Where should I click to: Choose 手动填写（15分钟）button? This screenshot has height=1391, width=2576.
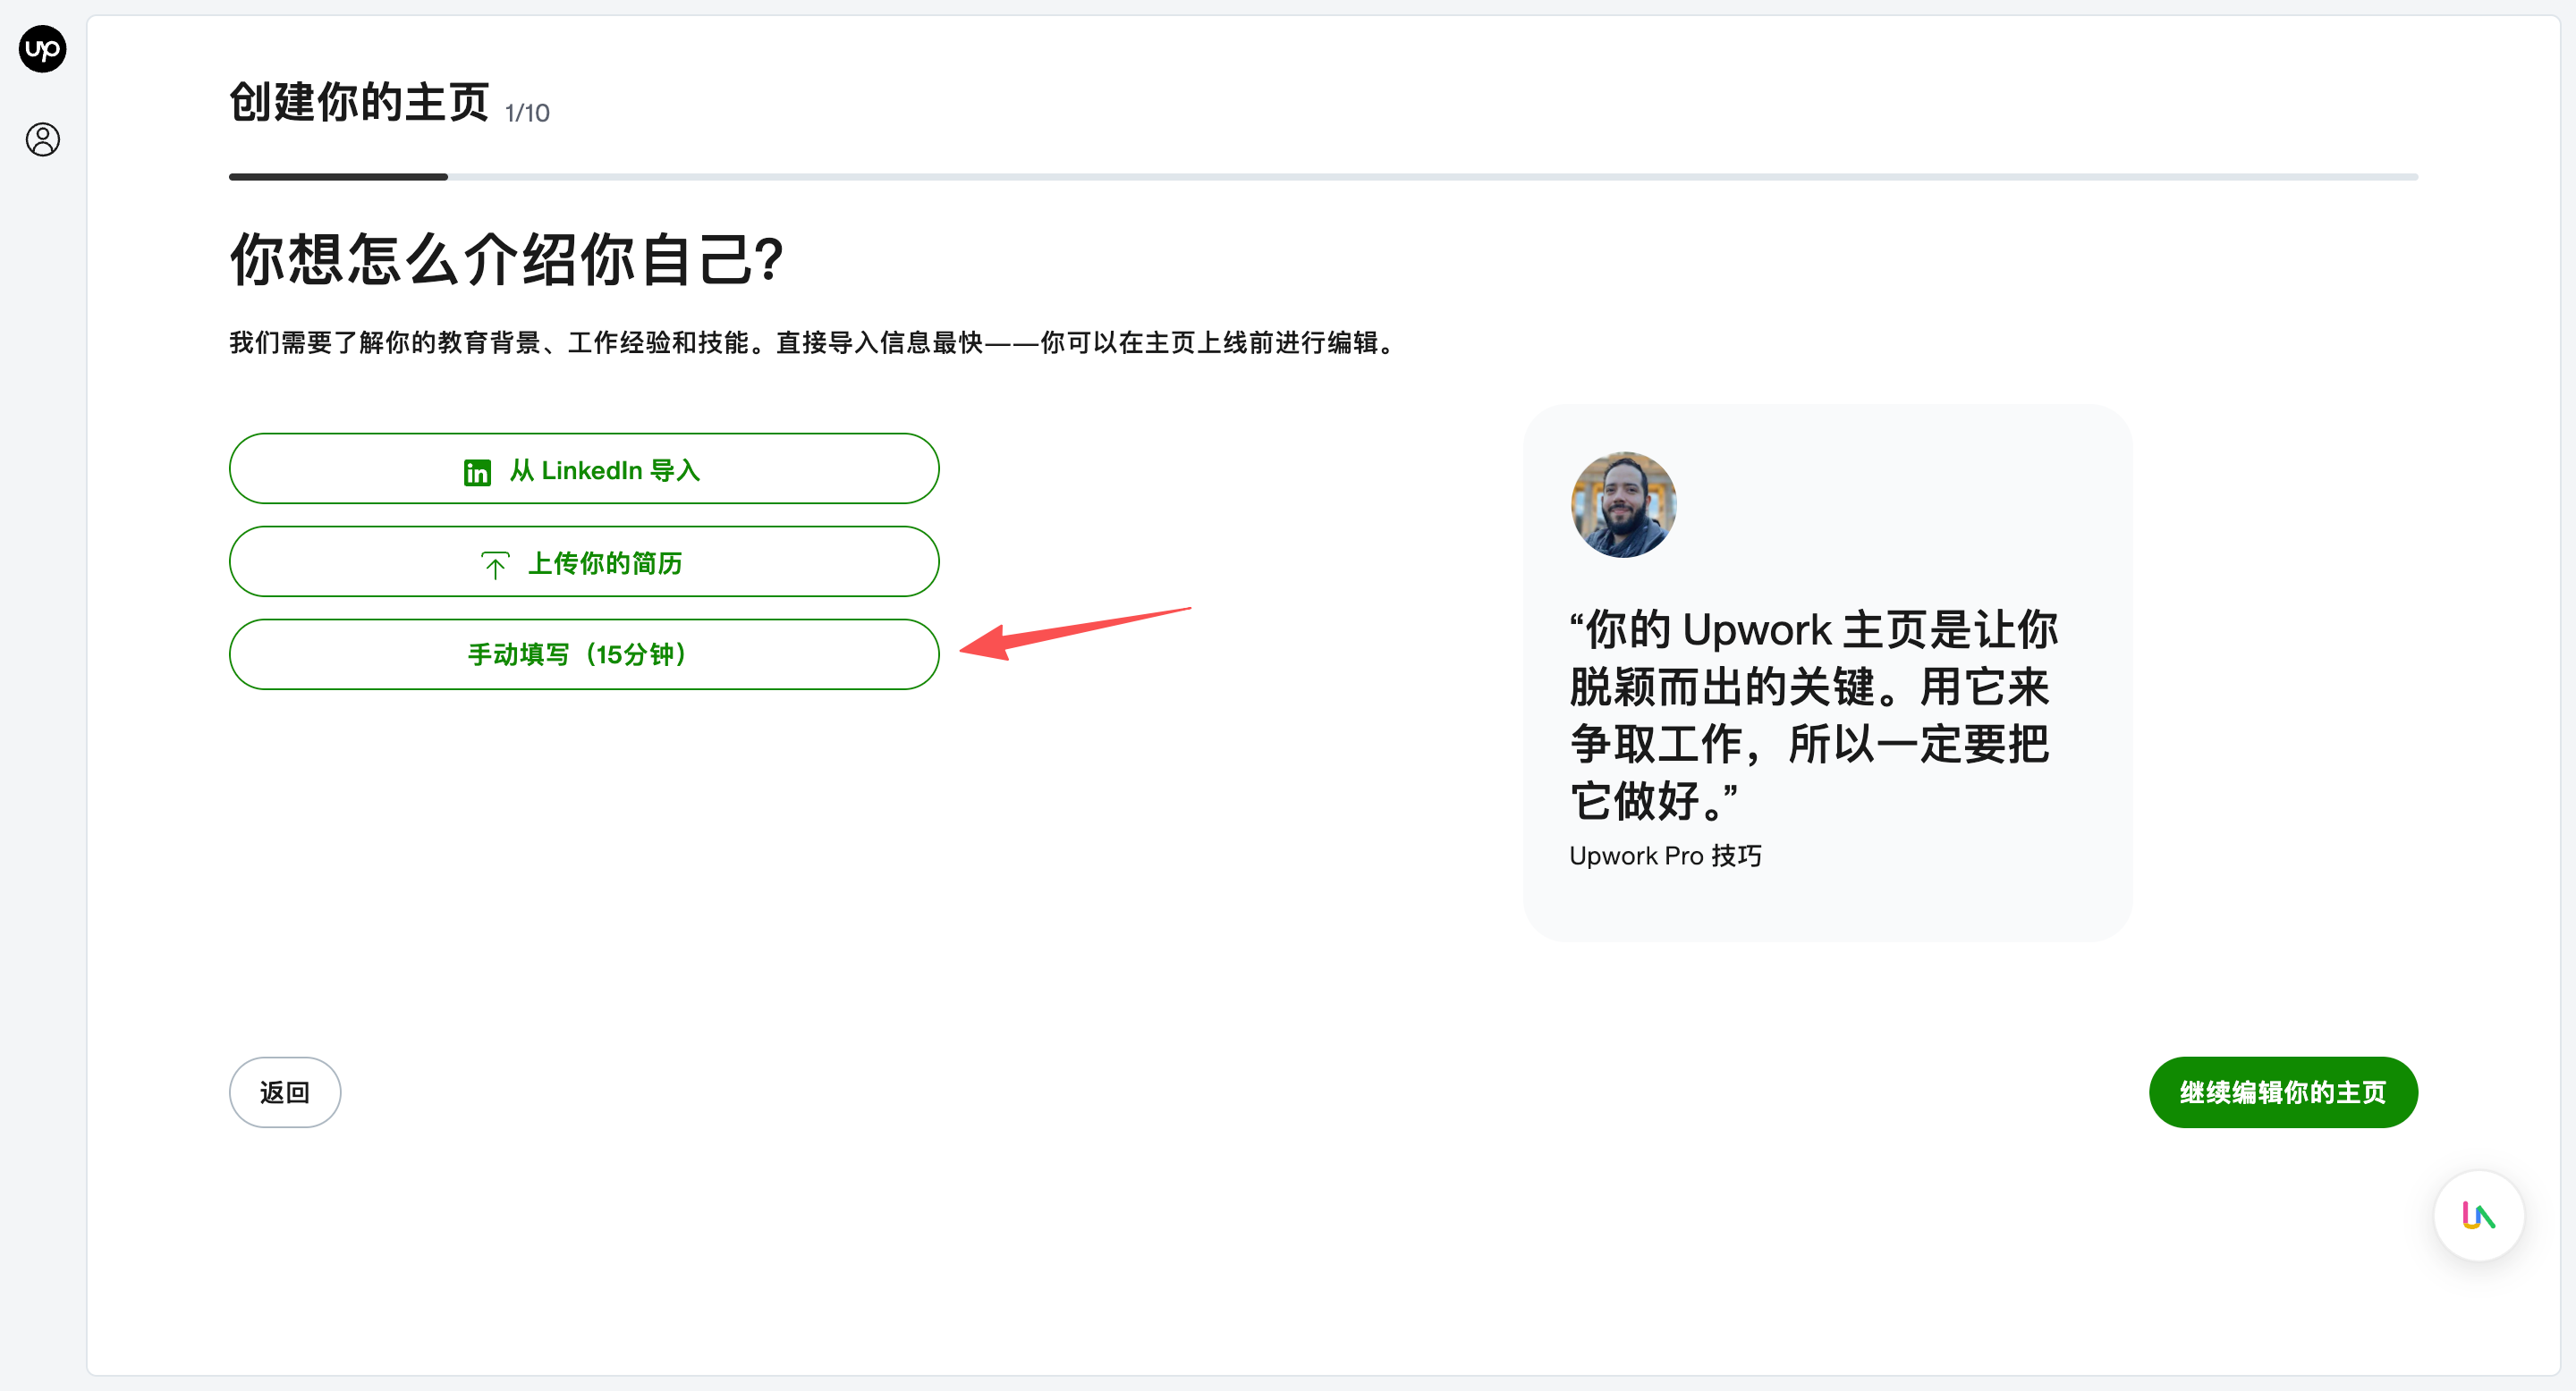584,654
